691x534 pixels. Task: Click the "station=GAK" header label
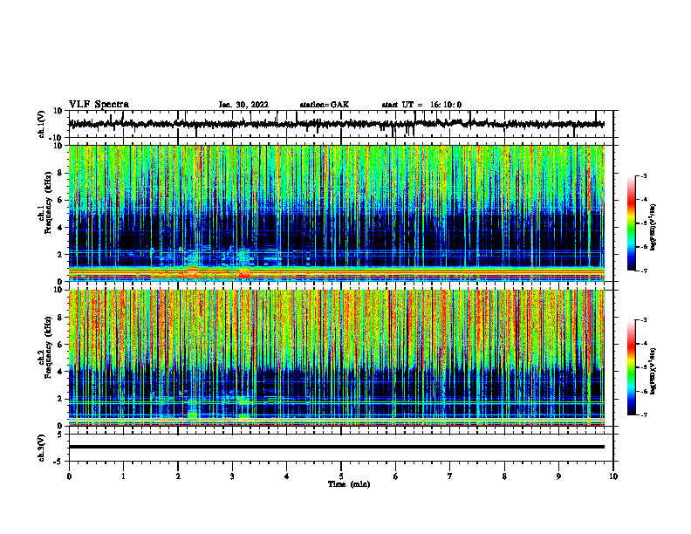[325, 105]
